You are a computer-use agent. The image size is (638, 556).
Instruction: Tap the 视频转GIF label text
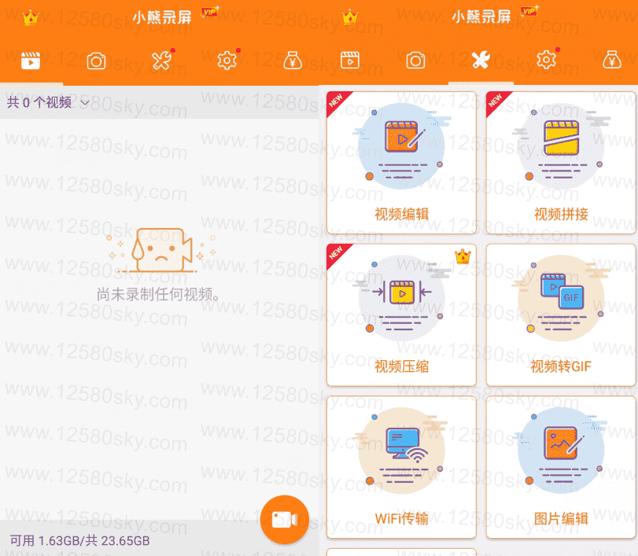561,366
